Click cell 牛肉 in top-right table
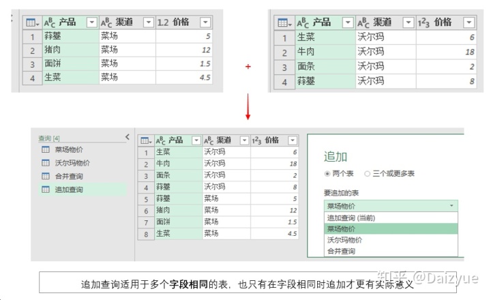The height and width of the screenshot is (300, 491). (x=325, y=52)
